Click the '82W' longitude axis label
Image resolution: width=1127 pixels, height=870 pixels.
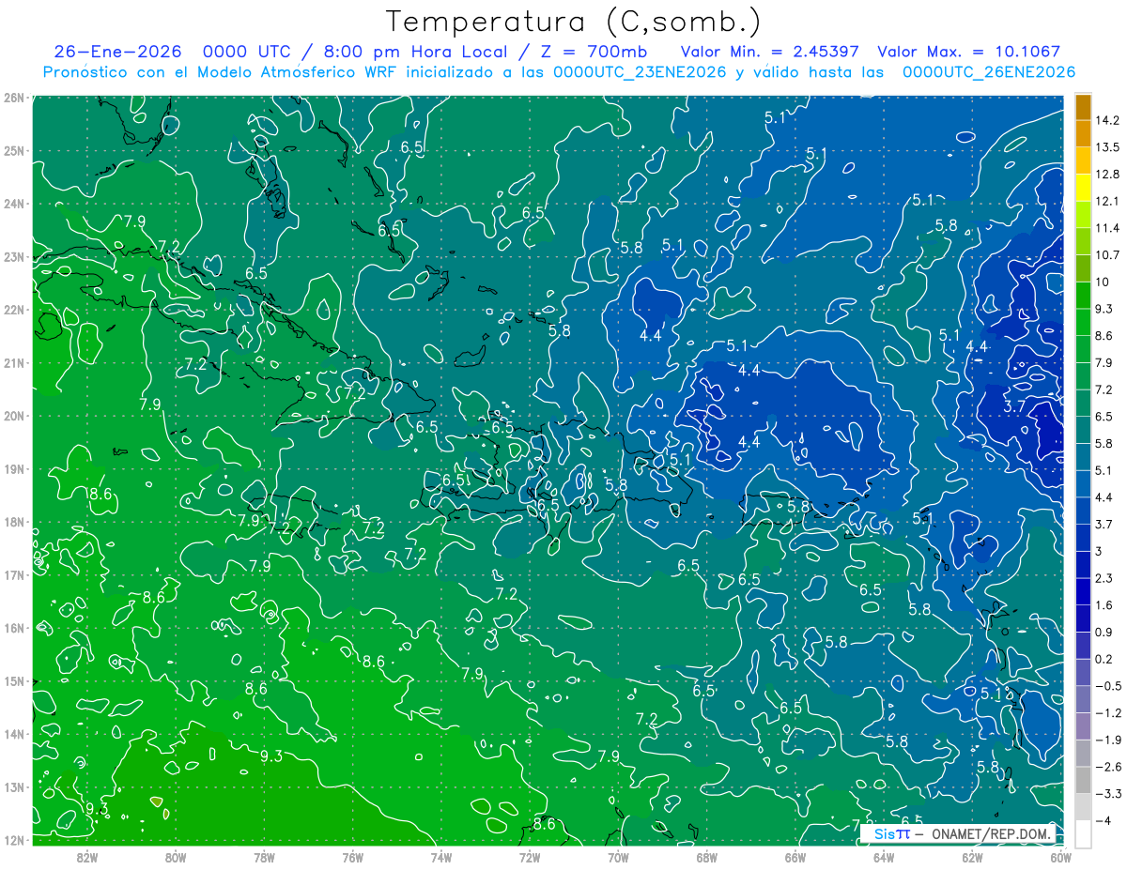(87, 858)
